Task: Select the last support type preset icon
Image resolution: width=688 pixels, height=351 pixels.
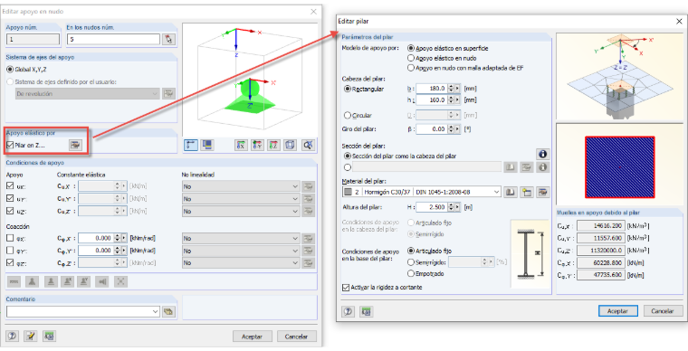Action: coord(120,281)
